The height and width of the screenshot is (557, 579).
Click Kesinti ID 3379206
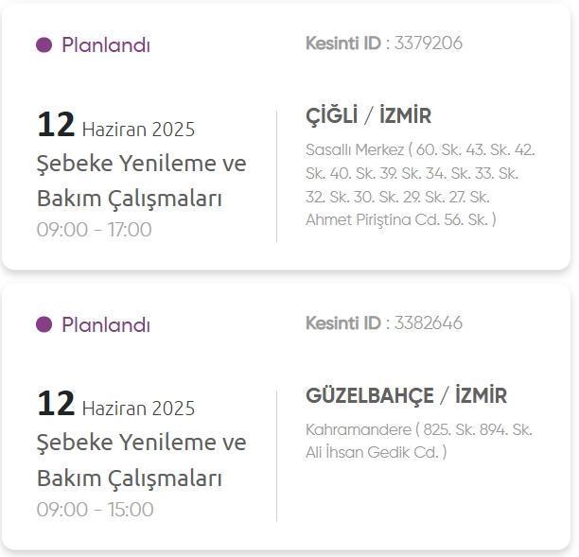[x=384, y=44]
